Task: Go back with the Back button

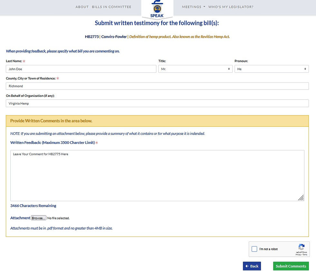Action: click(x=252, y=266)
